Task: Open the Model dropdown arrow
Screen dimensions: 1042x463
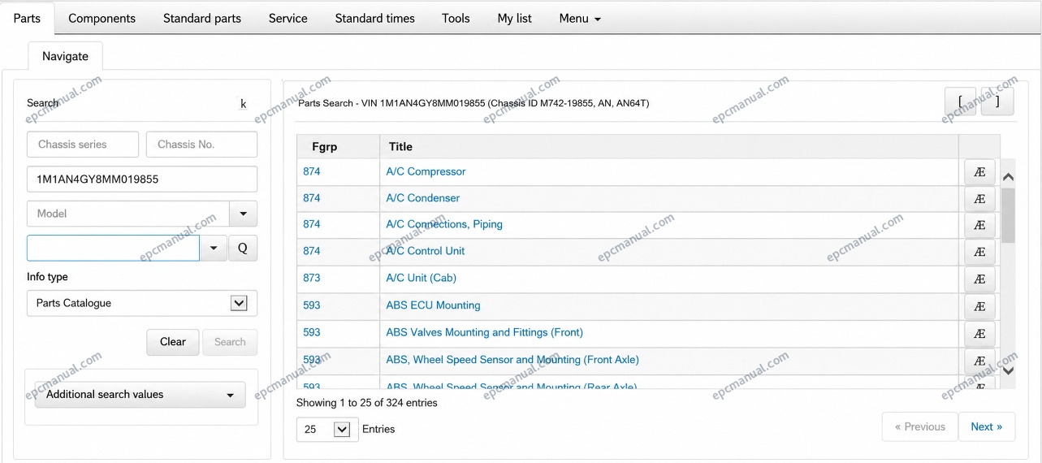Action: (x=244, y=214)
